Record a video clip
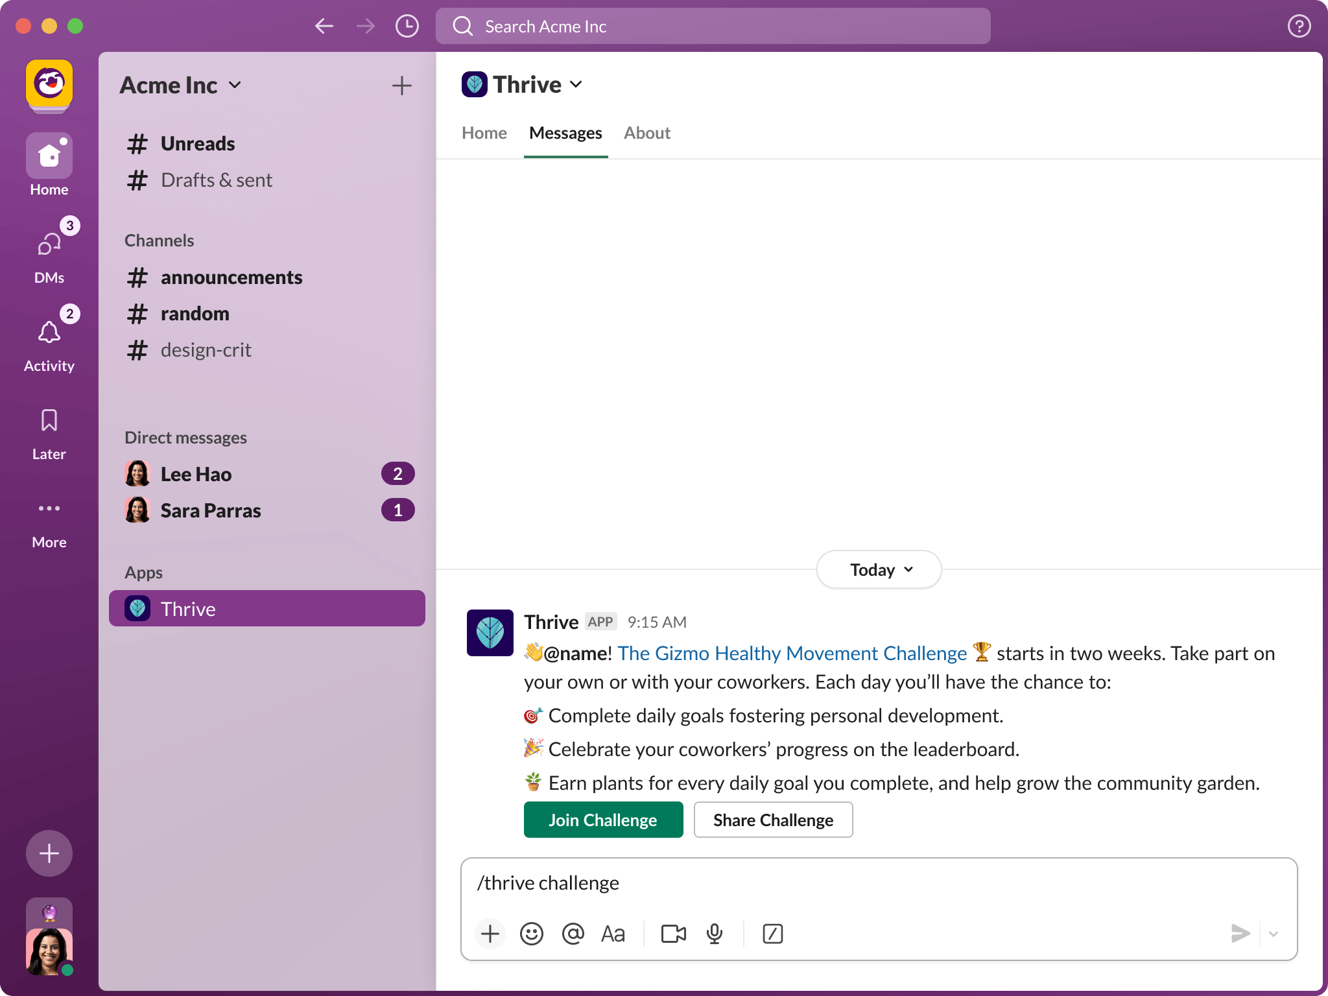This screenshot has width=1328, height=996. pyautogui.click(x=674, y=934)
